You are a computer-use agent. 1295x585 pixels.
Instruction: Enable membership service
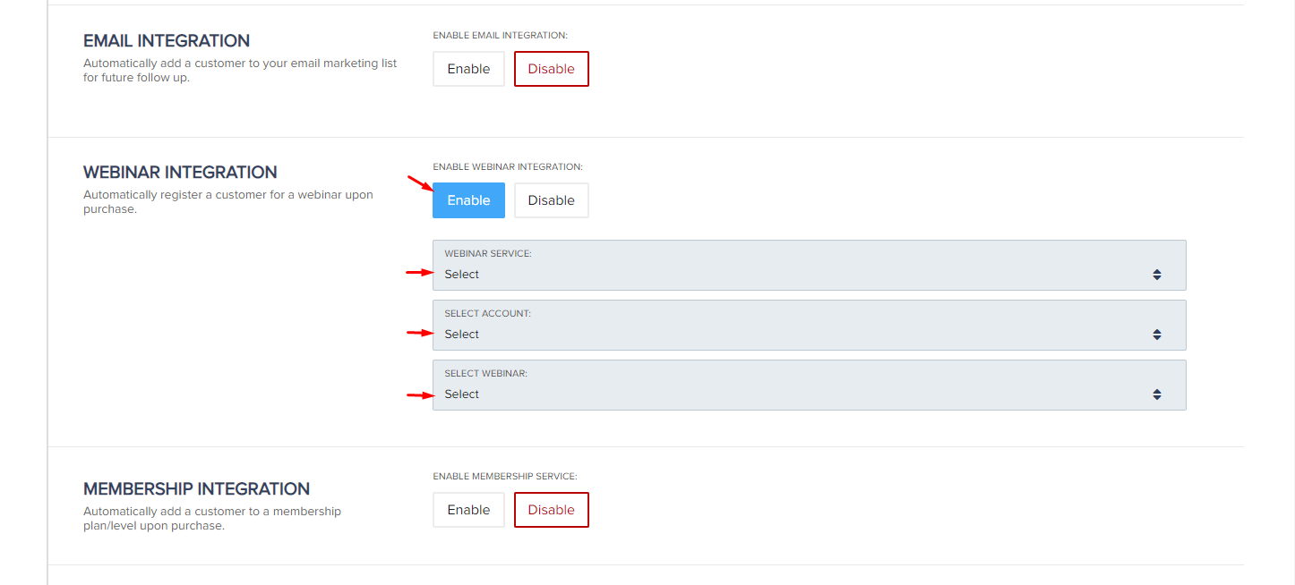pos(468,510)
